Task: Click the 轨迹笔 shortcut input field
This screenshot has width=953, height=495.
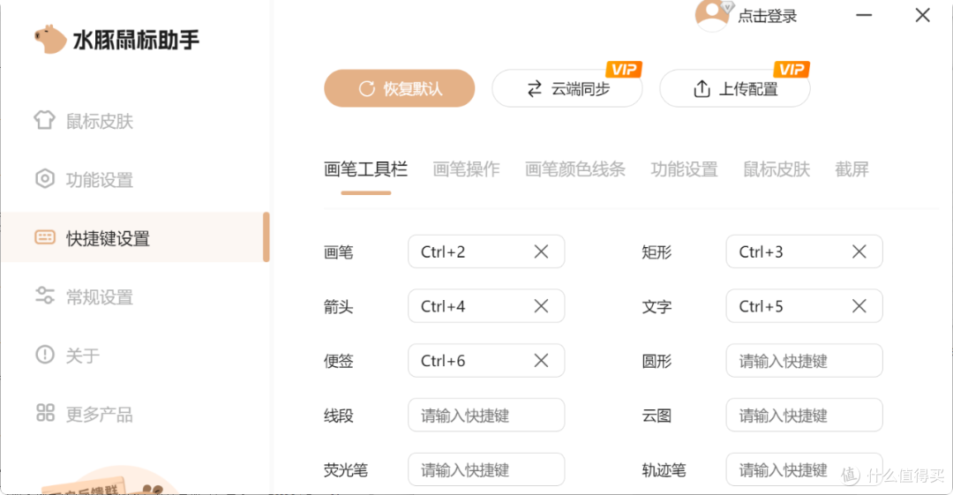Action: [804, 469]
